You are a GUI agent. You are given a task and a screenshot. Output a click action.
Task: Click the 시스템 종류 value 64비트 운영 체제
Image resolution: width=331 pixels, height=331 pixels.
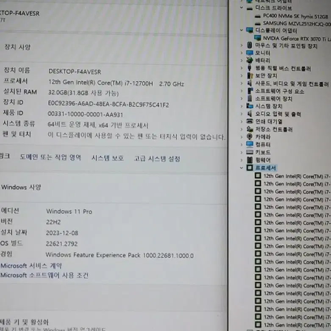(x=98, y=125)
